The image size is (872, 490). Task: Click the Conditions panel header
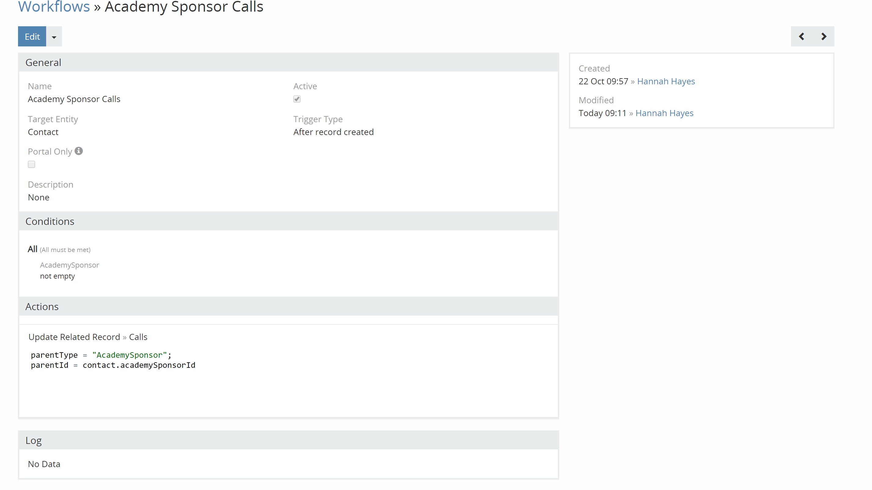[50, 221]
